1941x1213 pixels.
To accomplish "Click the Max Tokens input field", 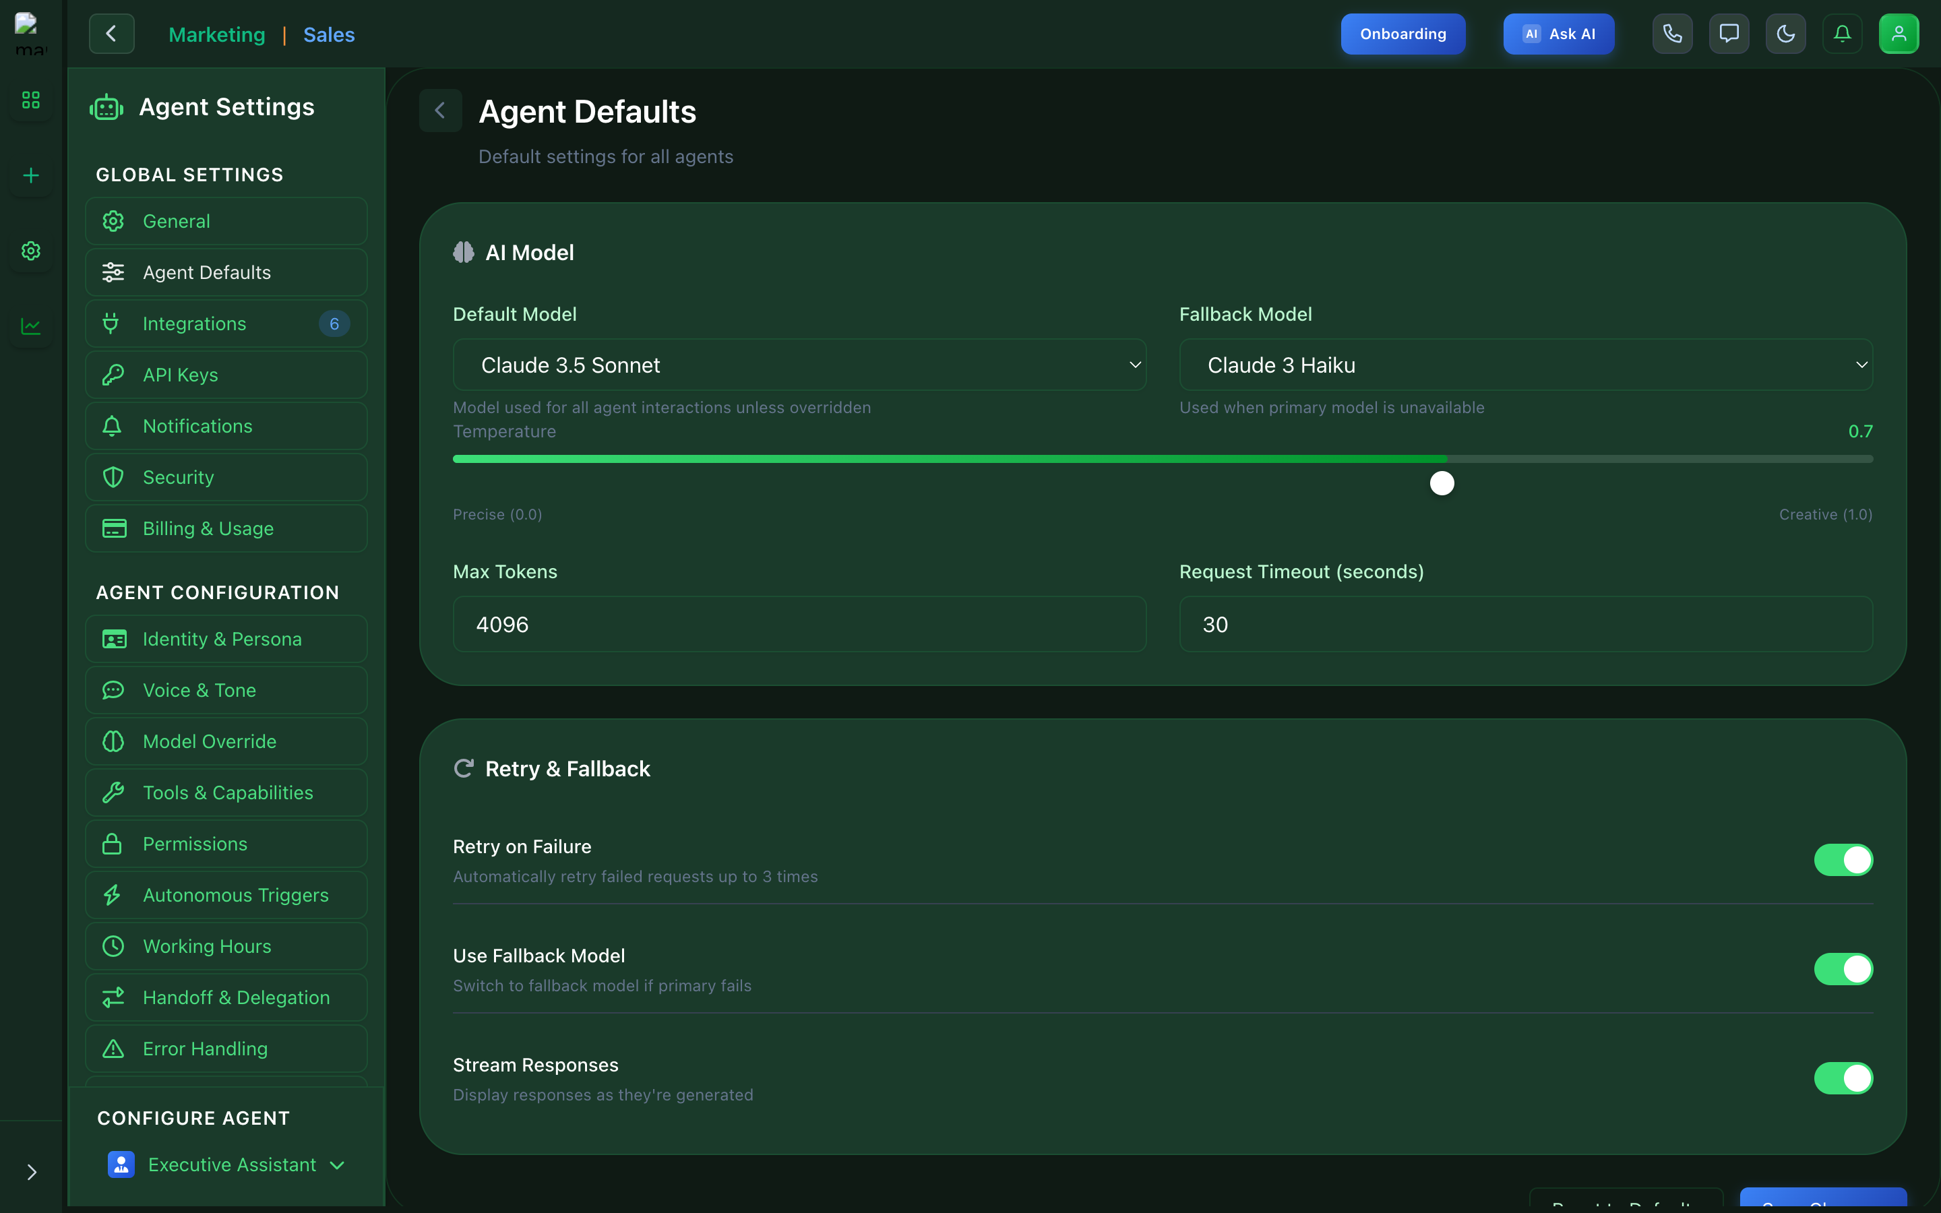I will point(800,624).
